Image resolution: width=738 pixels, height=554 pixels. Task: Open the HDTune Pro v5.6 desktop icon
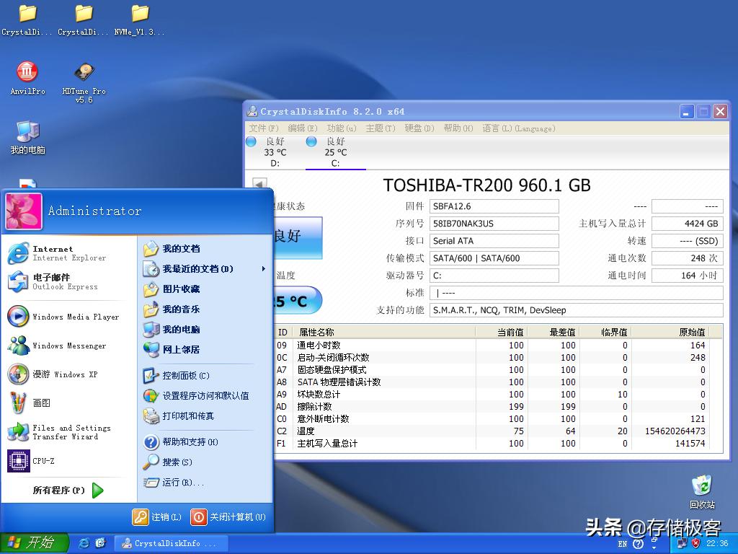point(84,82)
